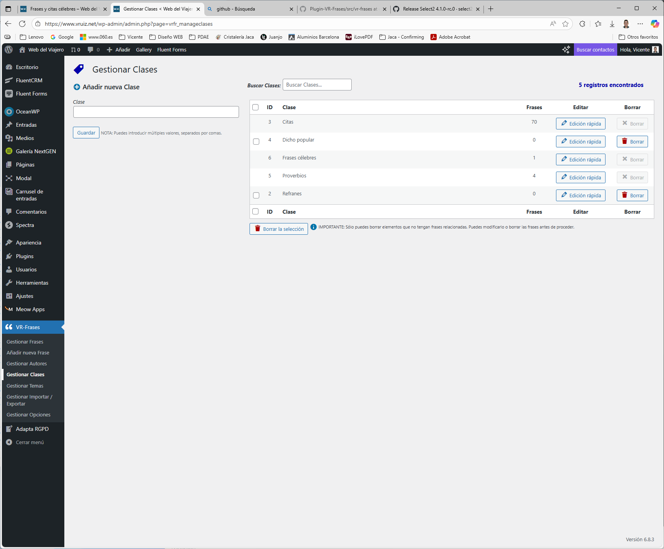
Task: Click the updates icon in admin bar
Action: 73,50
